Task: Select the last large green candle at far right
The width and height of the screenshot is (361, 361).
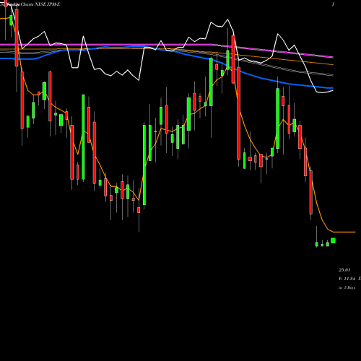Action: [x=333, y=240]
